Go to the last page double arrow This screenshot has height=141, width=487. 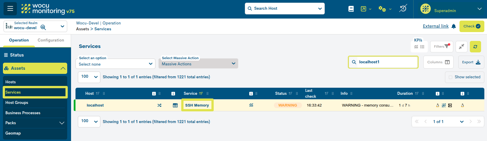coord(479,122)
